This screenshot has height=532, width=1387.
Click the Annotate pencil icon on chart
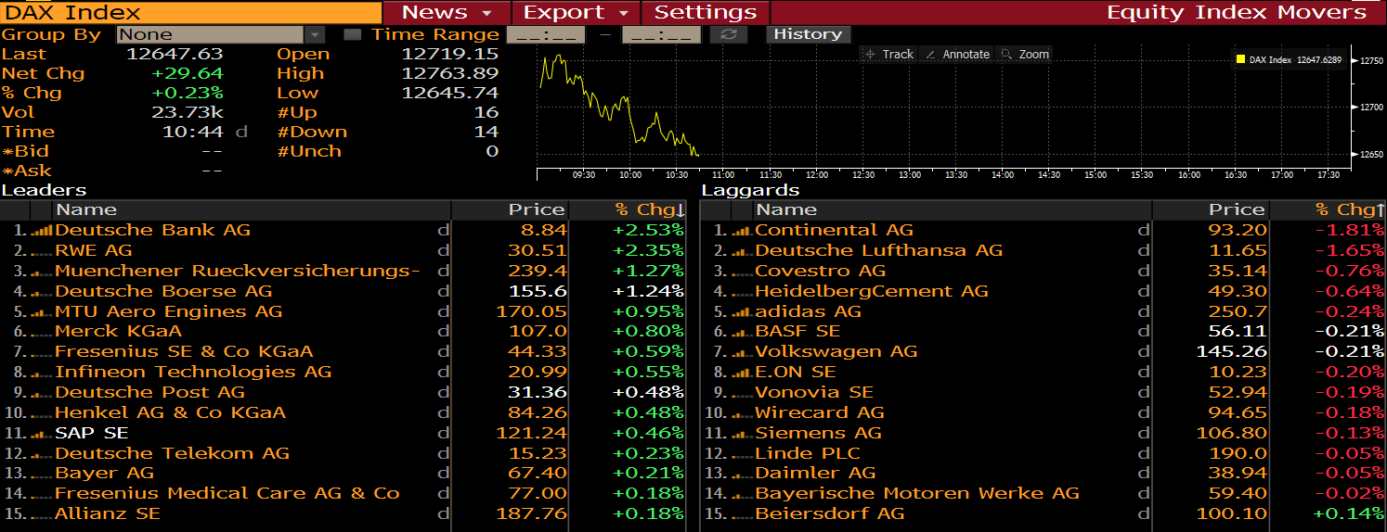coord(931,55)
